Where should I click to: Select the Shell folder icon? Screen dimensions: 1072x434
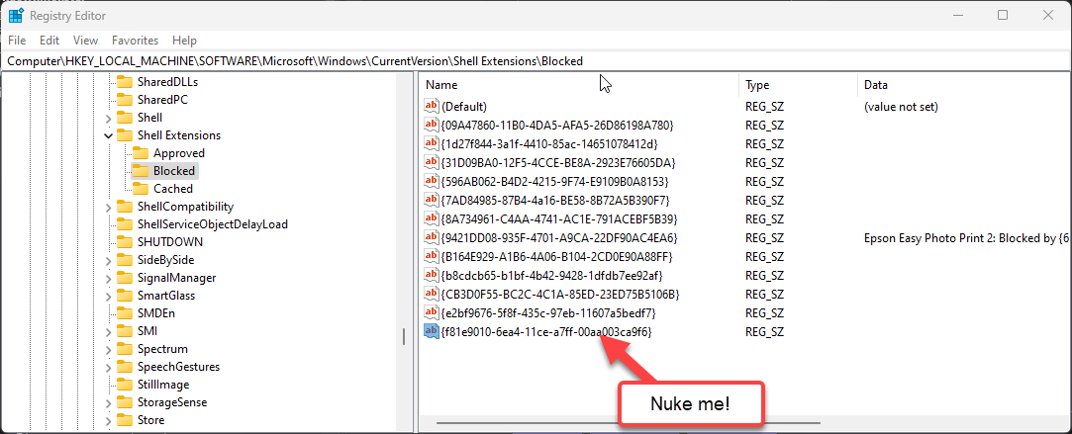(125, 118)
